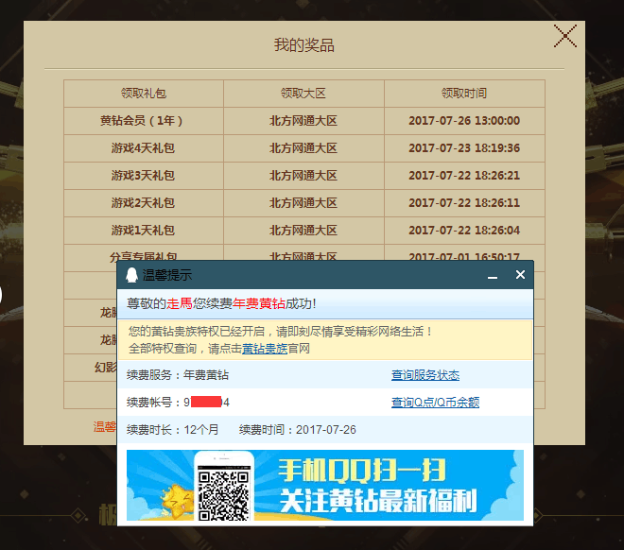The width and height of the screenshot is (624, 550).
Task: Select the 2017-07-22 18:26:21 time cell
Action: [x=464, y=176]
